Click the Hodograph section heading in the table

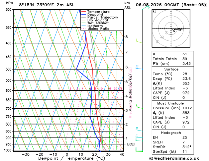[171, 133]
